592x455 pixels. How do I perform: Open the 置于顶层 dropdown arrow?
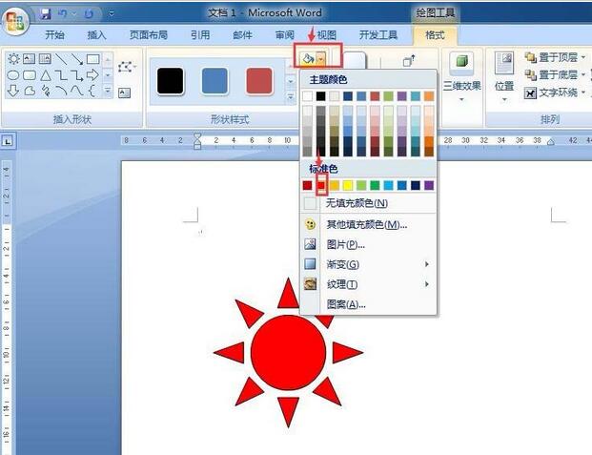click(x=583, y=58)
